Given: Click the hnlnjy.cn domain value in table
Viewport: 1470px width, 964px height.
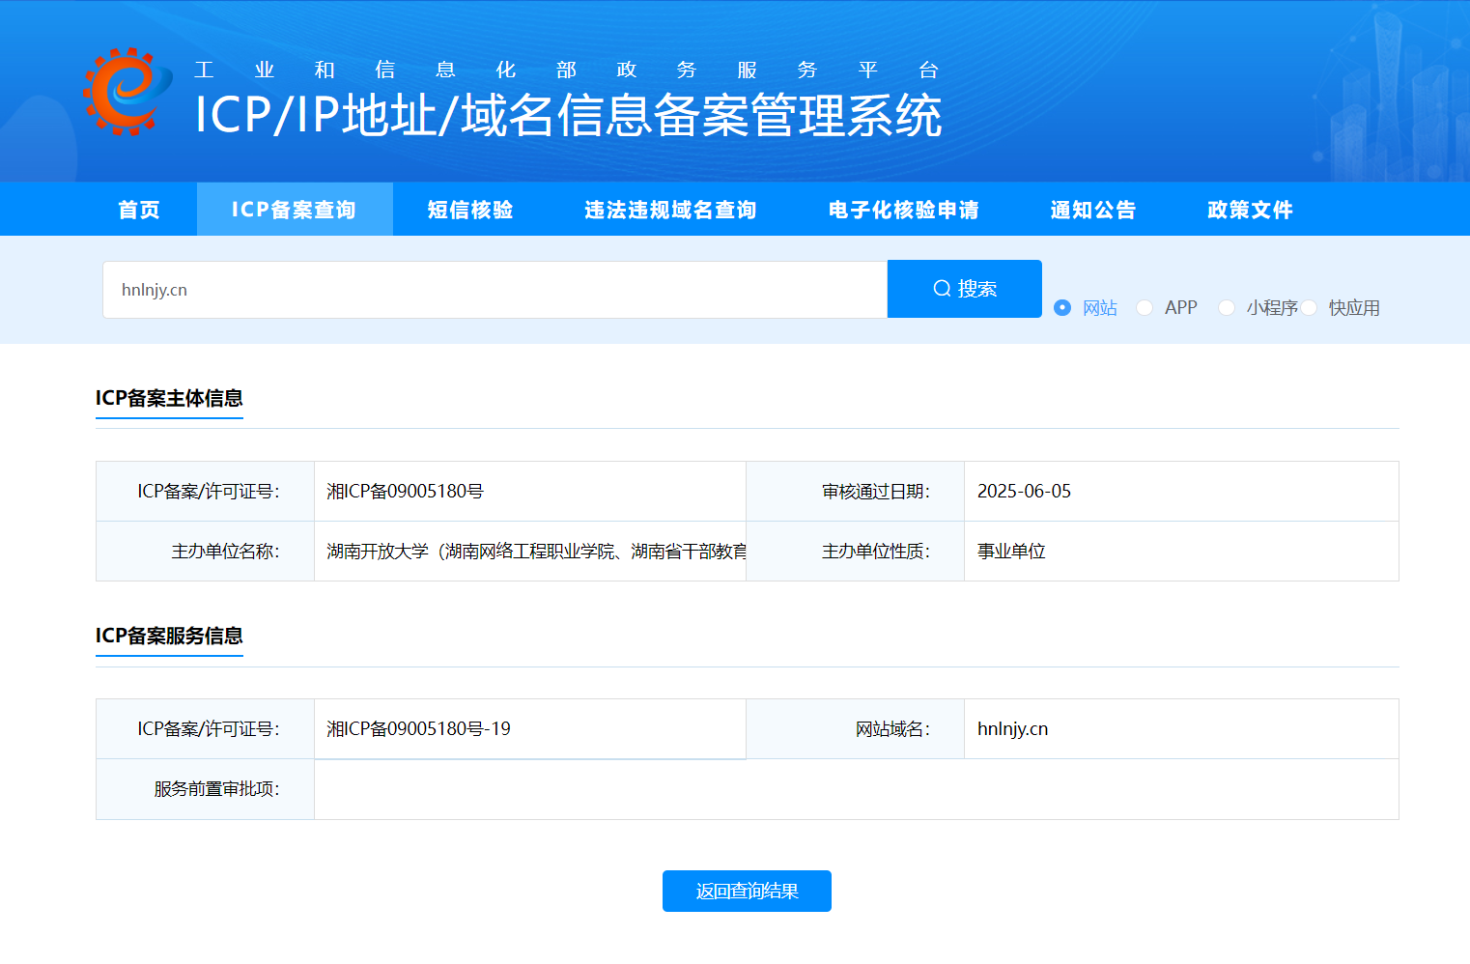Looking at the screenshot, I should click(x=1012, y=729).
